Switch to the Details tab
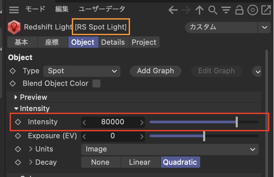Image resolution: width=274 pixels, height=177 pixels. [113, 42]
